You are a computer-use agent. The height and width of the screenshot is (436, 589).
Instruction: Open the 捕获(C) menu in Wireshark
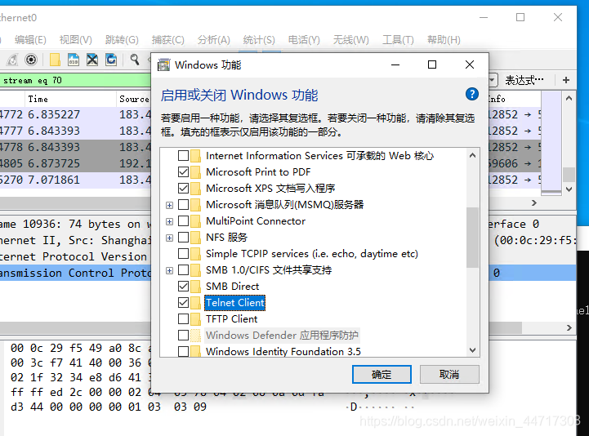click(168, 40)
